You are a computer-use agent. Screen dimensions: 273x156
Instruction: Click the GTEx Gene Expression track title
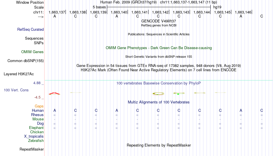tap(159, 66)
